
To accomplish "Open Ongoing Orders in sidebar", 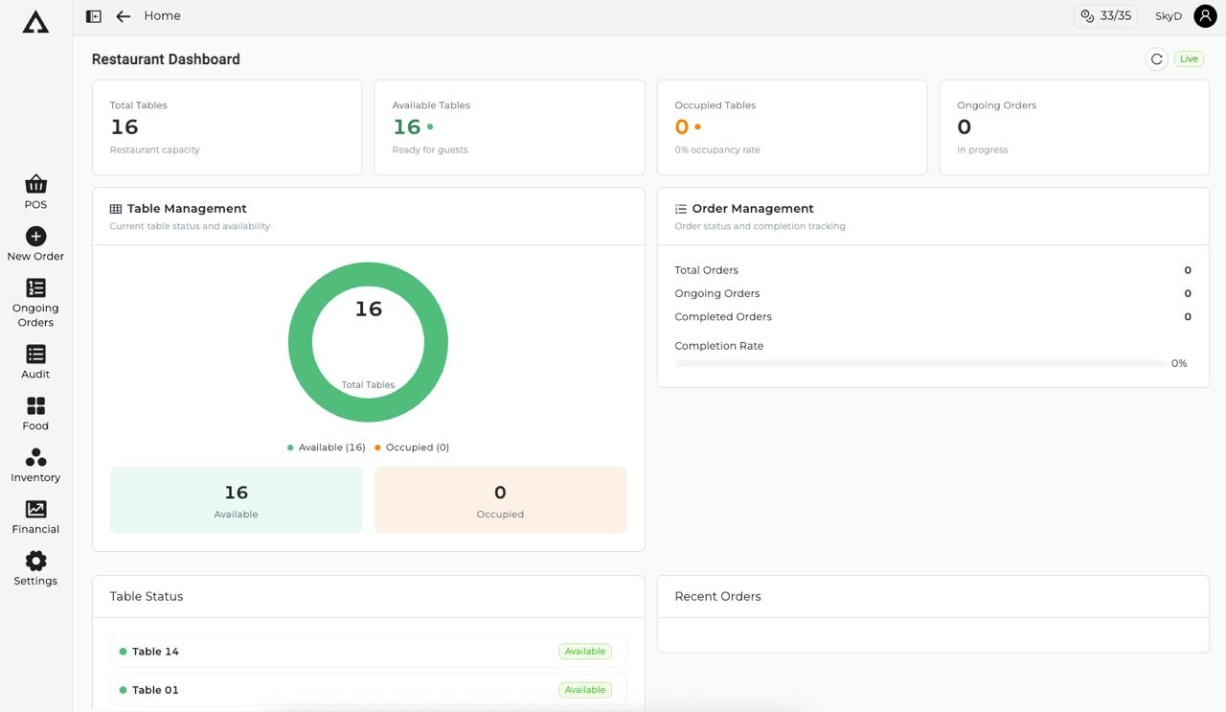I will pos(35,288).
